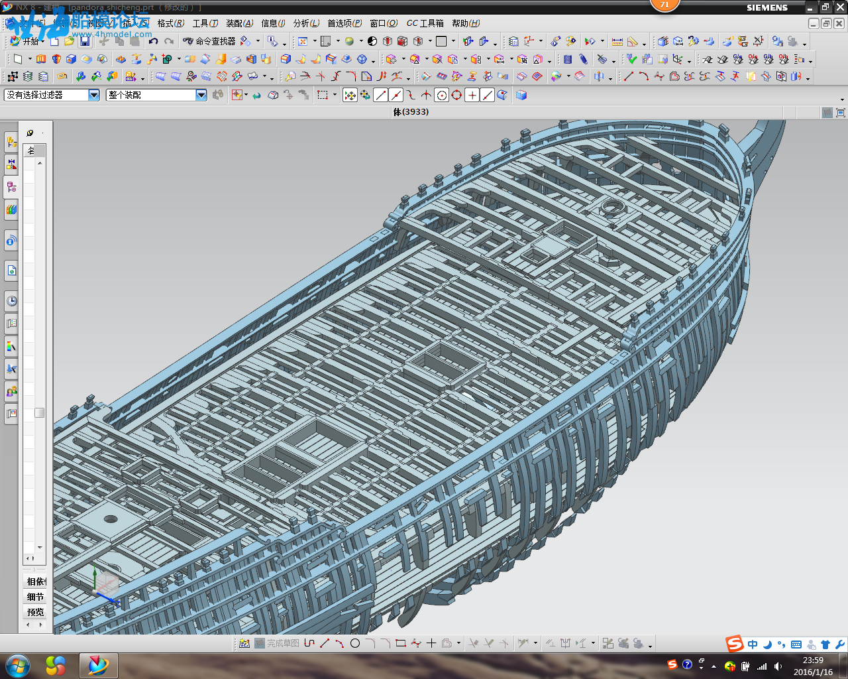848x679 pixels.
Task: Open the 格式(R) menu
Action: [171, 23]
